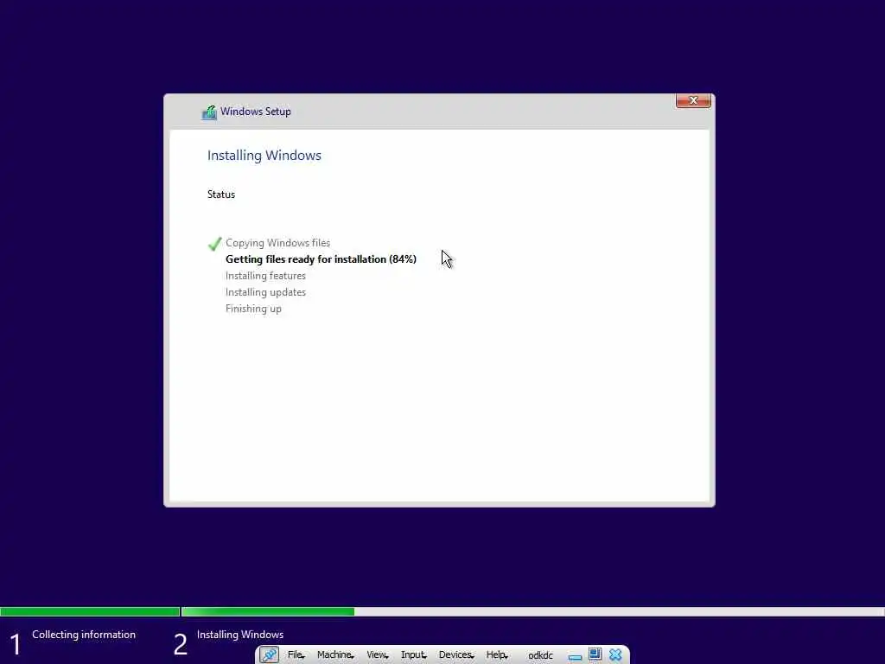Open the Machine menu

(335, 655)
